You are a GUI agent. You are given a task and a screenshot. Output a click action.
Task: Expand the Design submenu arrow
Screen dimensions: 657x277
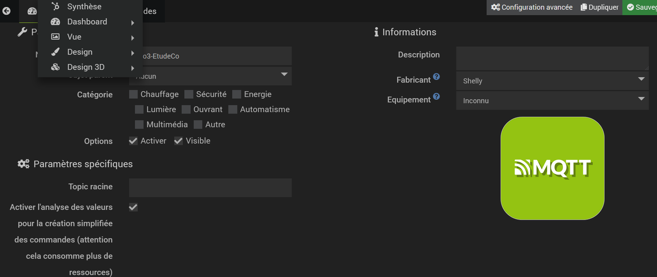pos(133,53)
